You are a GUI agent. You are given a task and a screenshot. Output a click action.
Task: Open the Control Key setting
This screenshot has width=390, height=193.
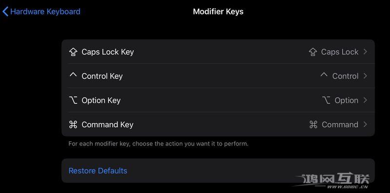click(x=218, y=76)
